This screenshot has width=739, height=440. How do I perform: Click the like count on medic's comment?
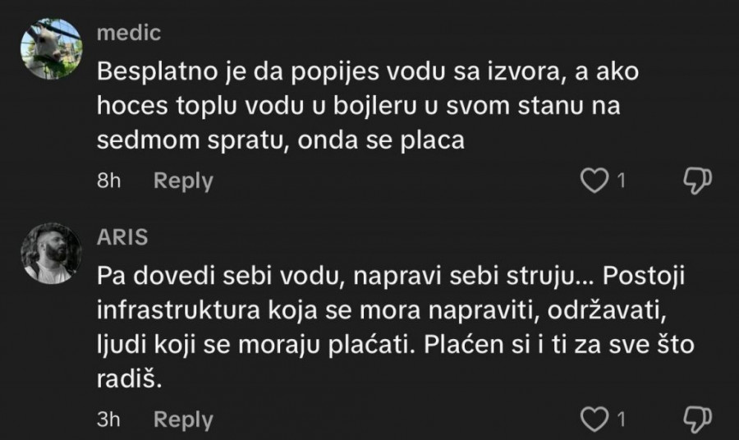pyautogui.click(x=622, y=181)
